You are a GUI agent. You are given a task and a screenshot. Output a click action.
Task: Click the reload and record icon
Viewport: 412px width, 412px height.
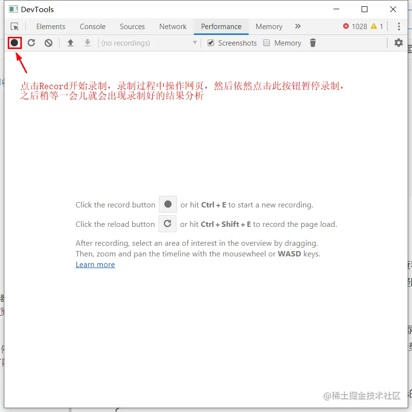(x=32, y=43)
